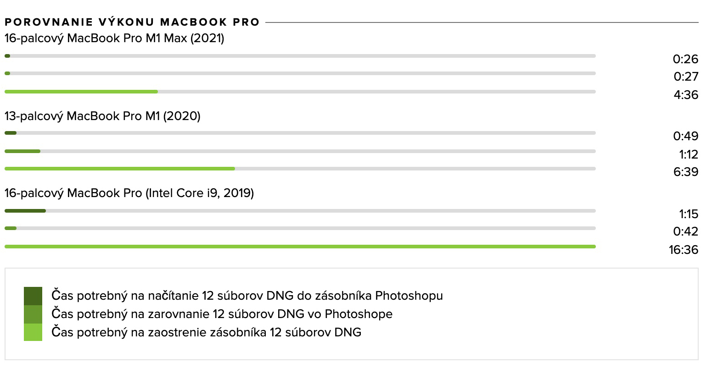Click the 16:36 time value
706x368 pixels.
[684, 250]
